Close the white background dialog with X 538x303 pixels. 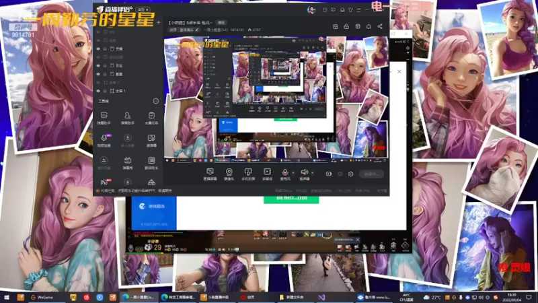[x=399, y=71]
